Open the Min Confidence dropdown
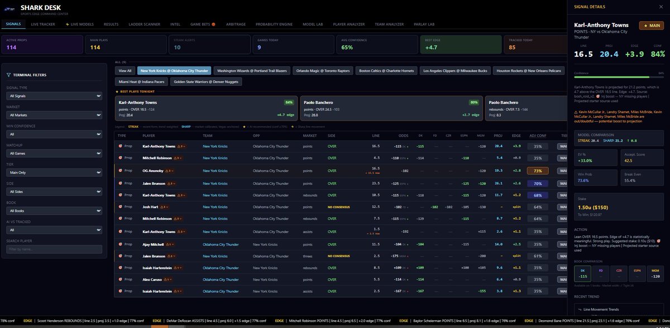The width and height of the screenshot is (670, 328). [x=54, y=134]
